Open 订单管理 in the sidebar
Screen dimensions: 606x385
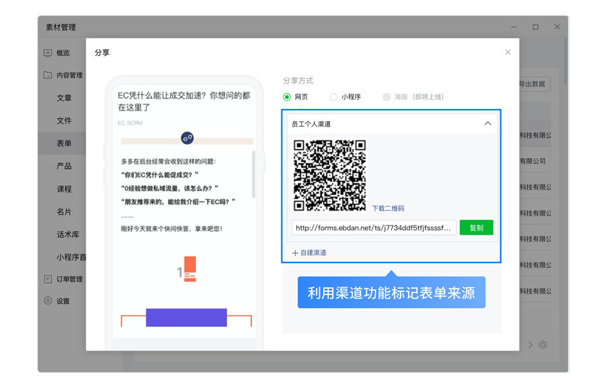pos(69,279)
